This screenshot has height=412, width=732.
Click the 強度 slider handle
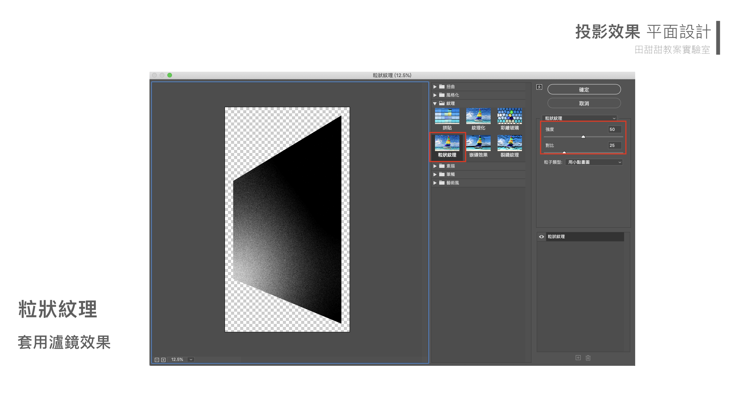click(583, 137)
